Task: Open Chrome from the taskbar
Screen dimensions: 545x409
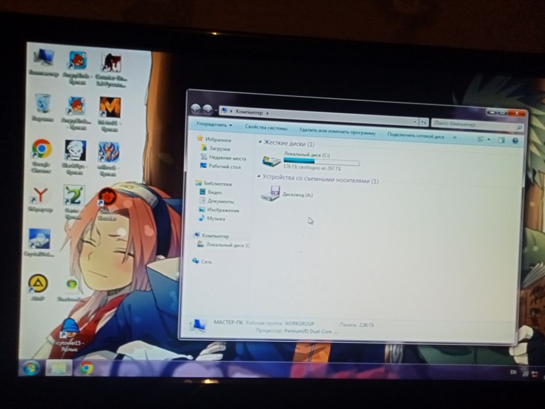Action: [86, 368]
